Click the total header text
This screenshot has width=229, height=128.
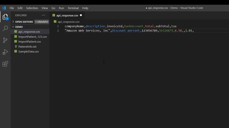click(x=149, y=26)
